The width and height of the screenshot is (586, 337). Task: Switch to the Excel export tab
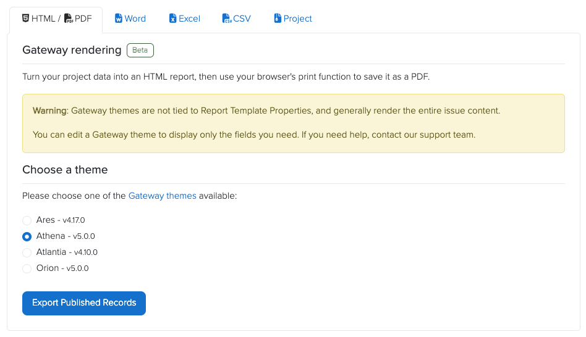[x=185, y=19]
